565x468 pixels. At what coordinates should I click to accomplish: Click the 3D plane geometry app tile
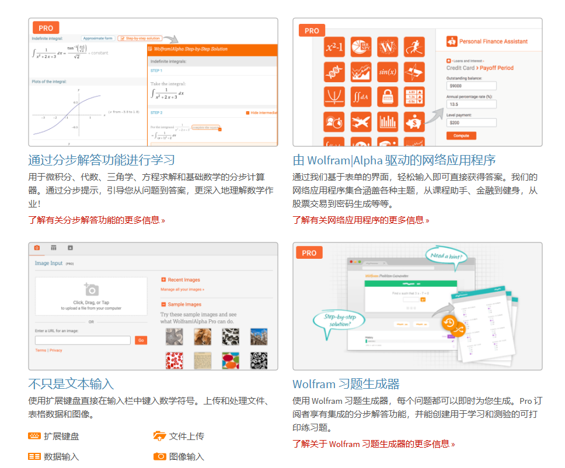click(414, 72)
